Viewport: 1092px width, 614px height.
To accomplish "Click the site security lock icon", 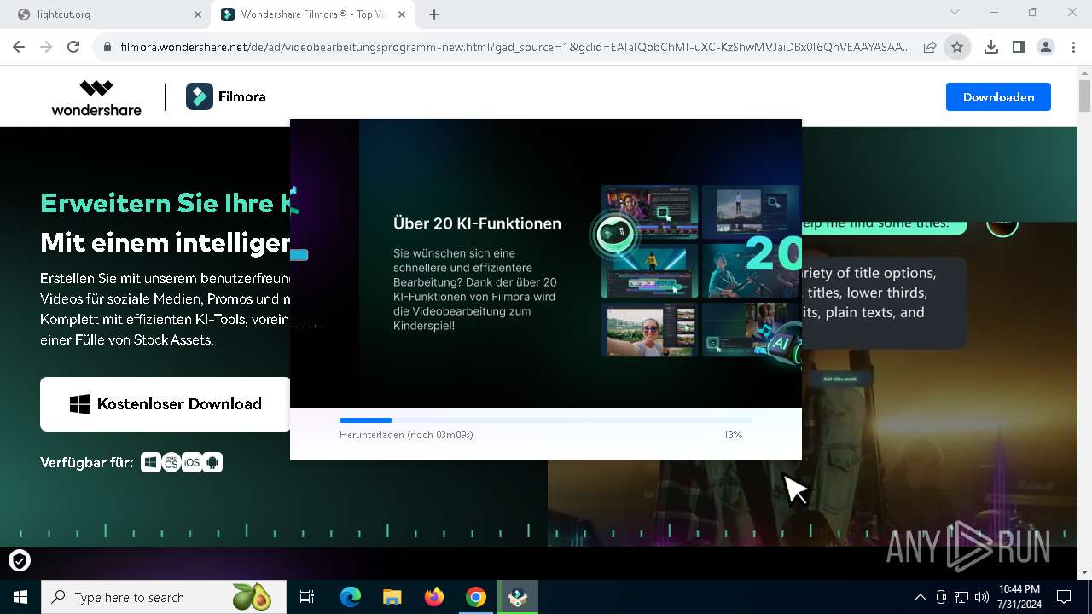I will tap(107, 47).
